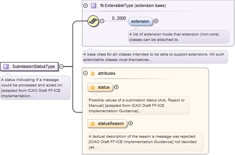Collapse the SubmissionStatusType node
235x155 pixels.
[x=62, y=67]
